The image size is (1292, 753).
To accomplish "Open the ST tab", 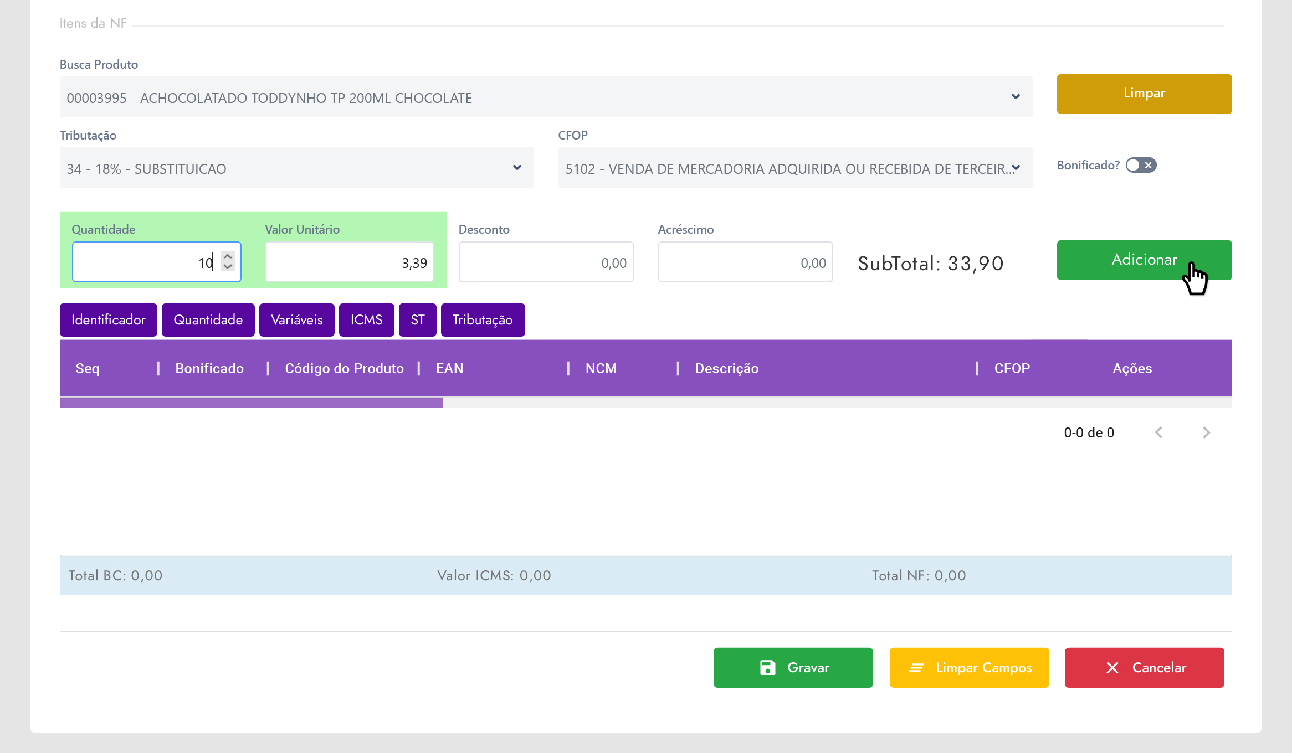I will tap(418, 320).
